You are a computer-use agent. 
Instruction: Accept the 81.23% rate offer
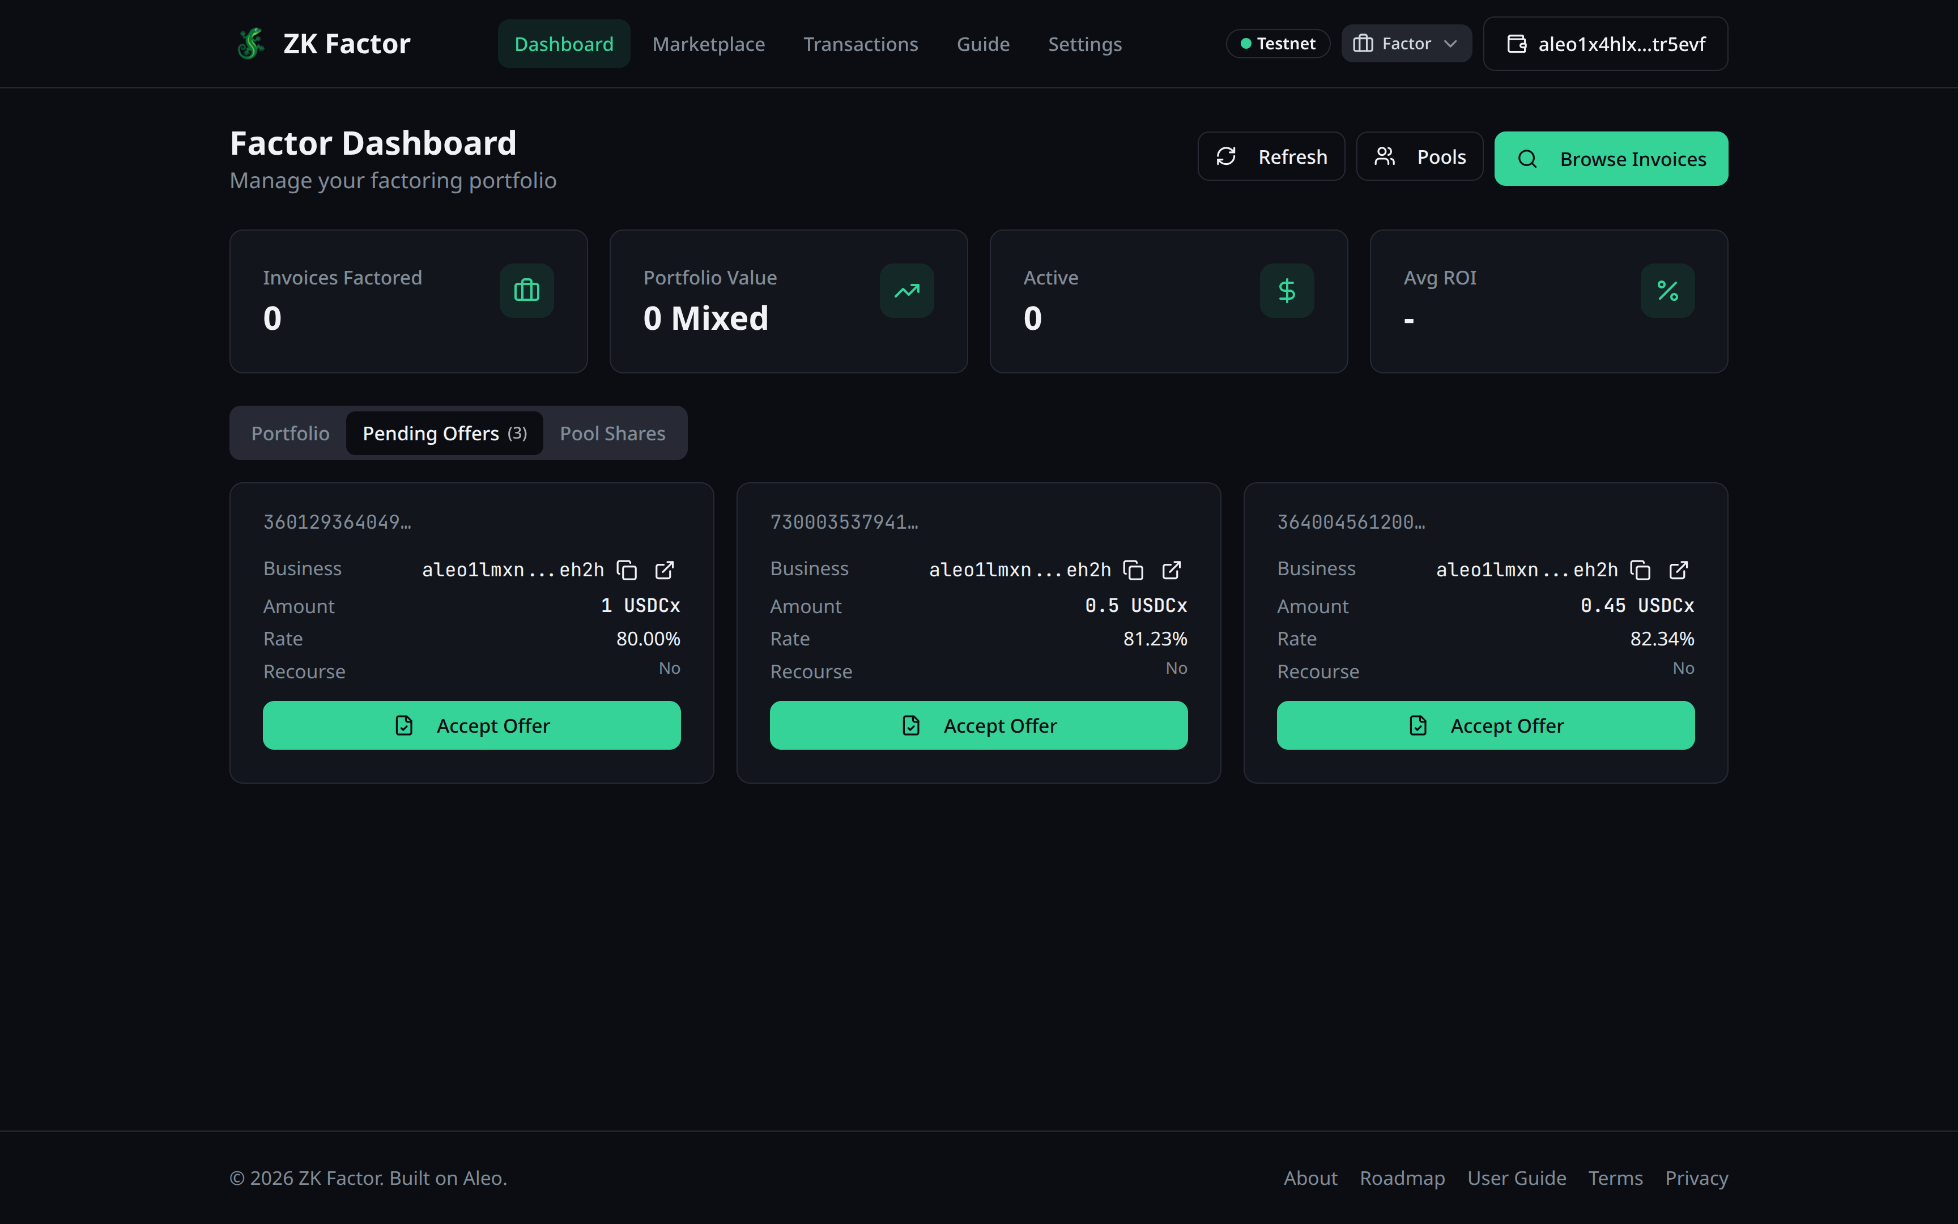pyautogui.click(x=978, y=725)
